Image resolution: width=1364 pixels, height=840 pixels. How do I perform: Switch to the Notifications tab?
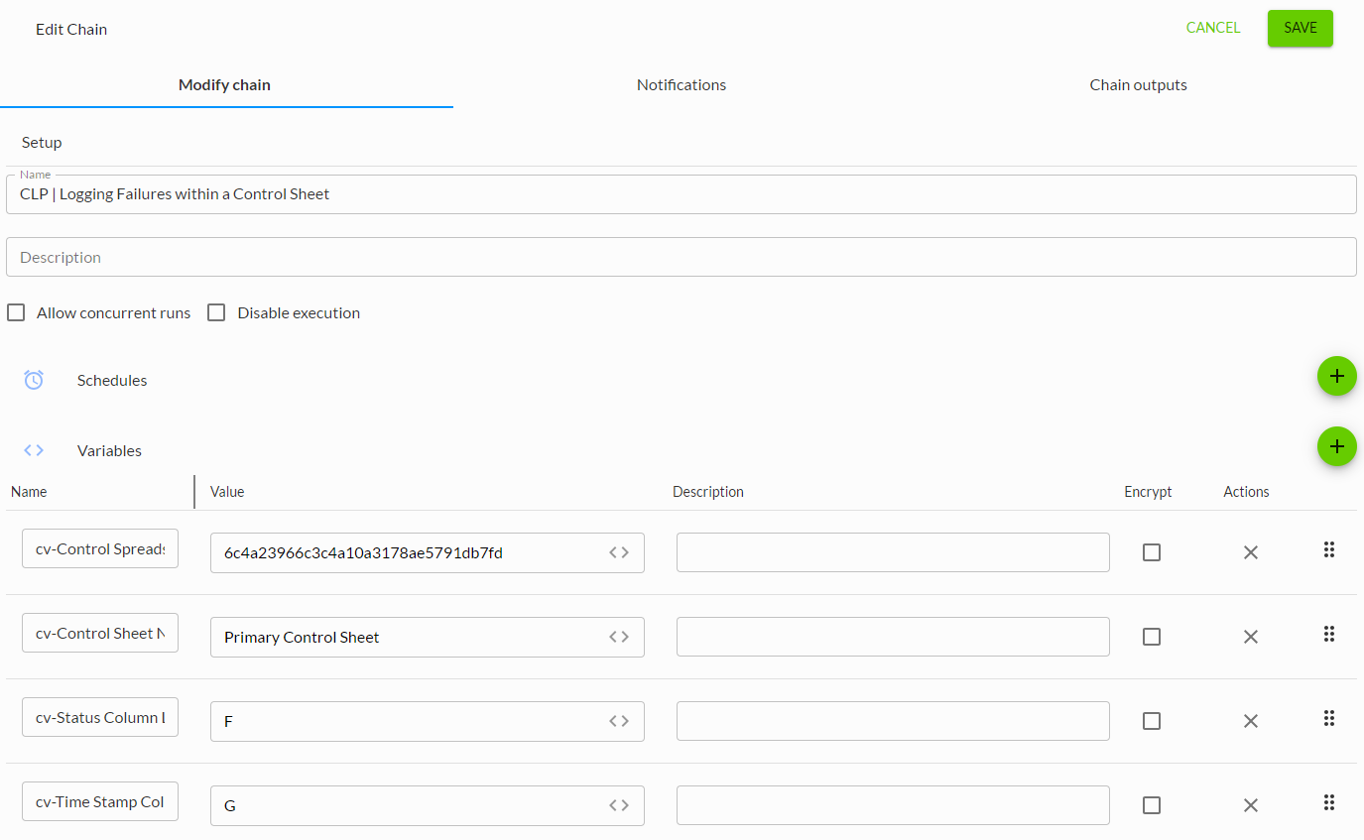(x=682, y=85)
